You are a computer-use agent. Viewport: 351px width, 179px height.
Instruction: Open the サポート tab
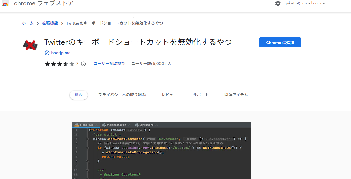pos(201,95)
